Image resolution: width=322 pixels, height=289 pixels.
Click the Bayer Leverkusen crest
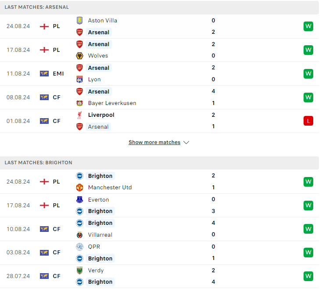[x=79, y=103]
